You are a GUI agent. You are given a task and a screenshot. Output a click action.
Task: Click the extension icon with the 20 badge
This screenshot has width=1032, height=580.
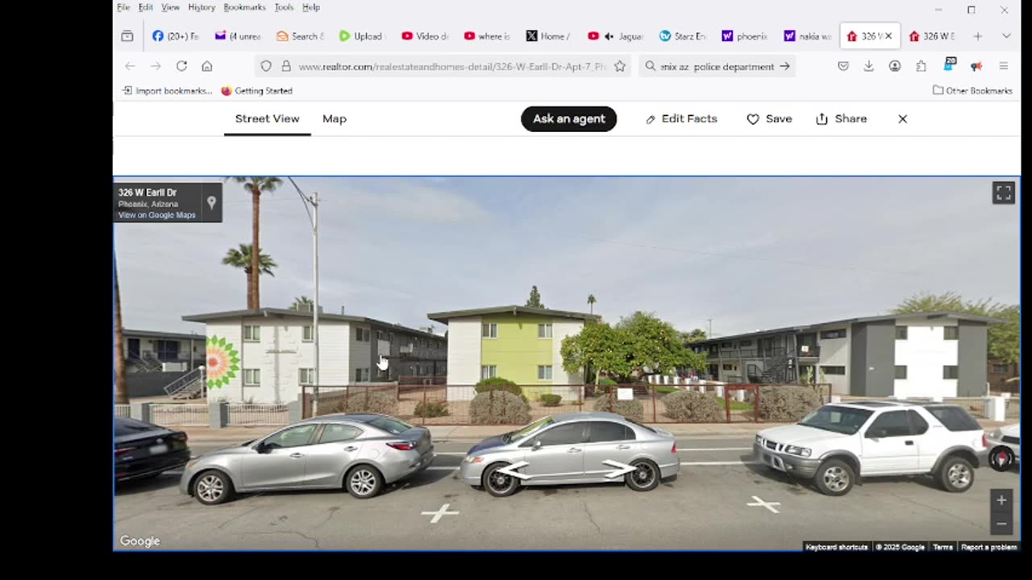pos(949,65)
